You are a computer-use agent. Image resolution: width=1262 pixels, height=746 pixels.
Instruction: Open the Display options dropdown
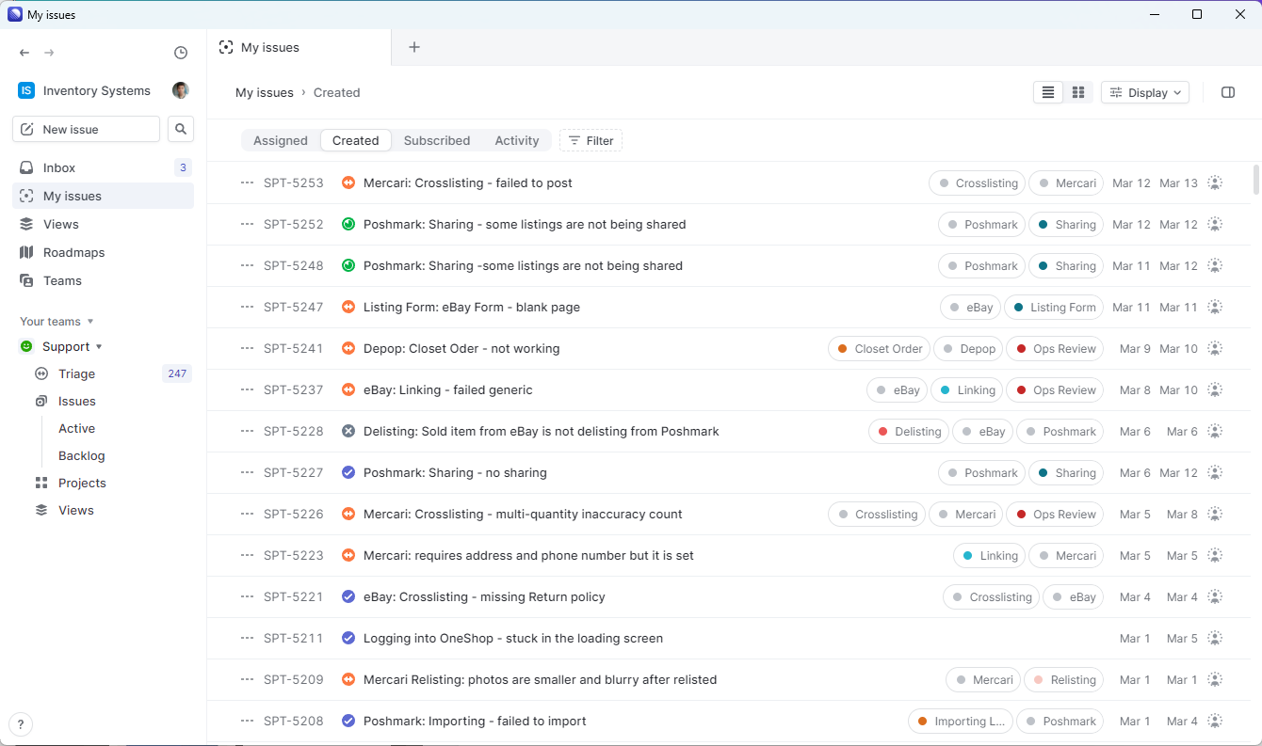click(x=1145, y=92)
